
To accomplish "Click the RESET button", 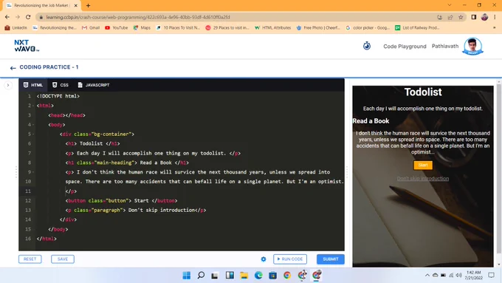I will click(30, 259).
